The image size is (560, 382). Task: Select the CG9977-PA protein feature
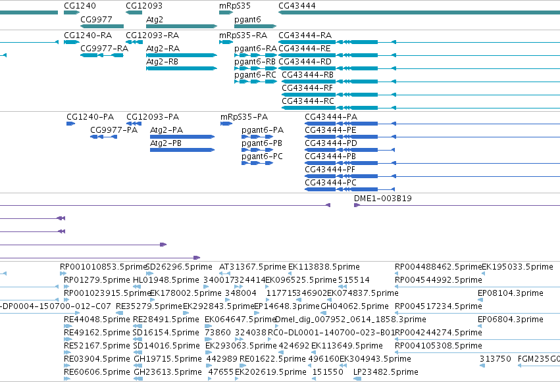[x=103, y=137]
